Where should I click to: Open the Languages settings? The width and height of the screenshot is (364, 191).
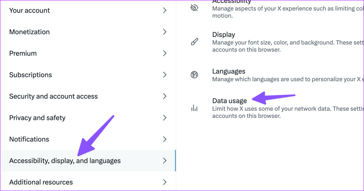pyautogui.click(x=270, y=75)
